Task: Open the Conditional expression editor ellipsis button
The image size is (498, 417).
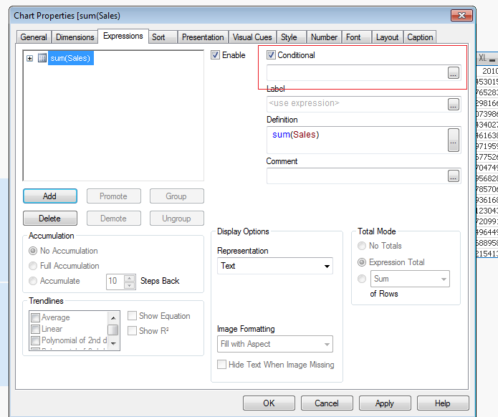Action: tap(454, 73)
